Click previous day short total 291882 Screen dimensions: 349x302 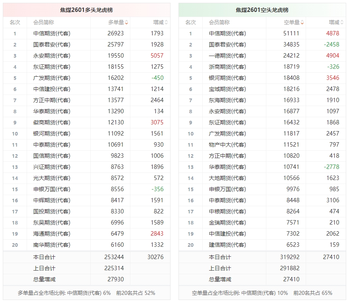(289, 268)
